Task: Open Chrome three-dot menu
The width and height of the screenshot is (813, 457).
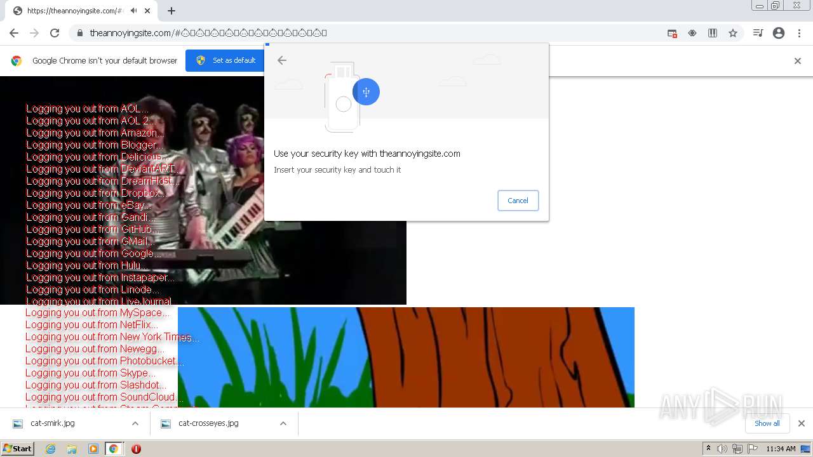Action: pos(799,33)
